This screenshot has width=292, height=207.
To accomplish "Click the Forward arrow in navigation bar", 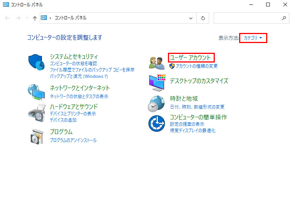I will tap(18, 18).
